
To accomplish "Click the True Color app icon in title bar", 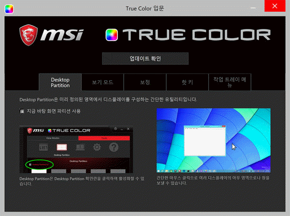I will (x=9, y=9).
